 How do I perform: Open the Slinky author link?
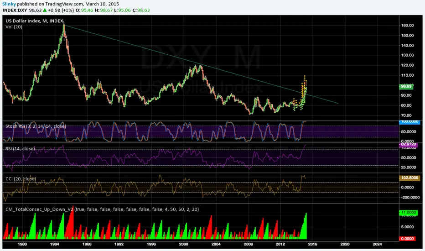click(9, 4)
